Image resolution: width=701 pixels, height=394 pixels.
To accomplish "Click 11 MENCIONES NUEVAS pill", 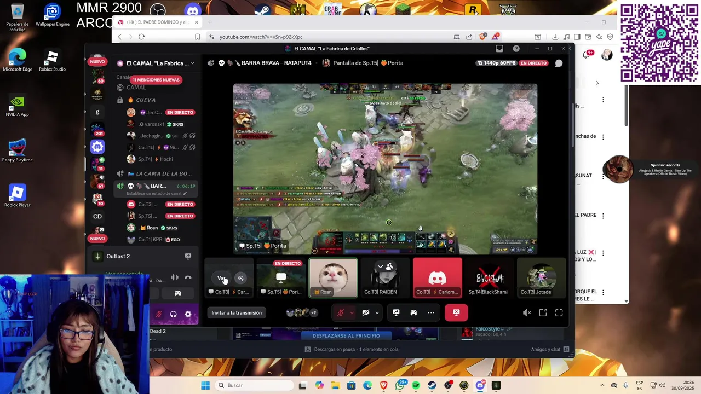I will (156, 80).
